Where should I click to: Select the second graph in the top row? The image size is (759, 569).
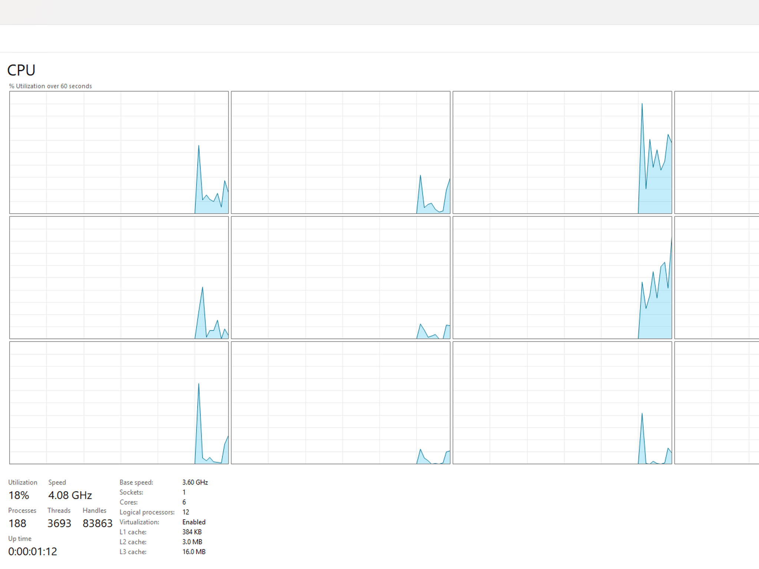tap(341, 152)
